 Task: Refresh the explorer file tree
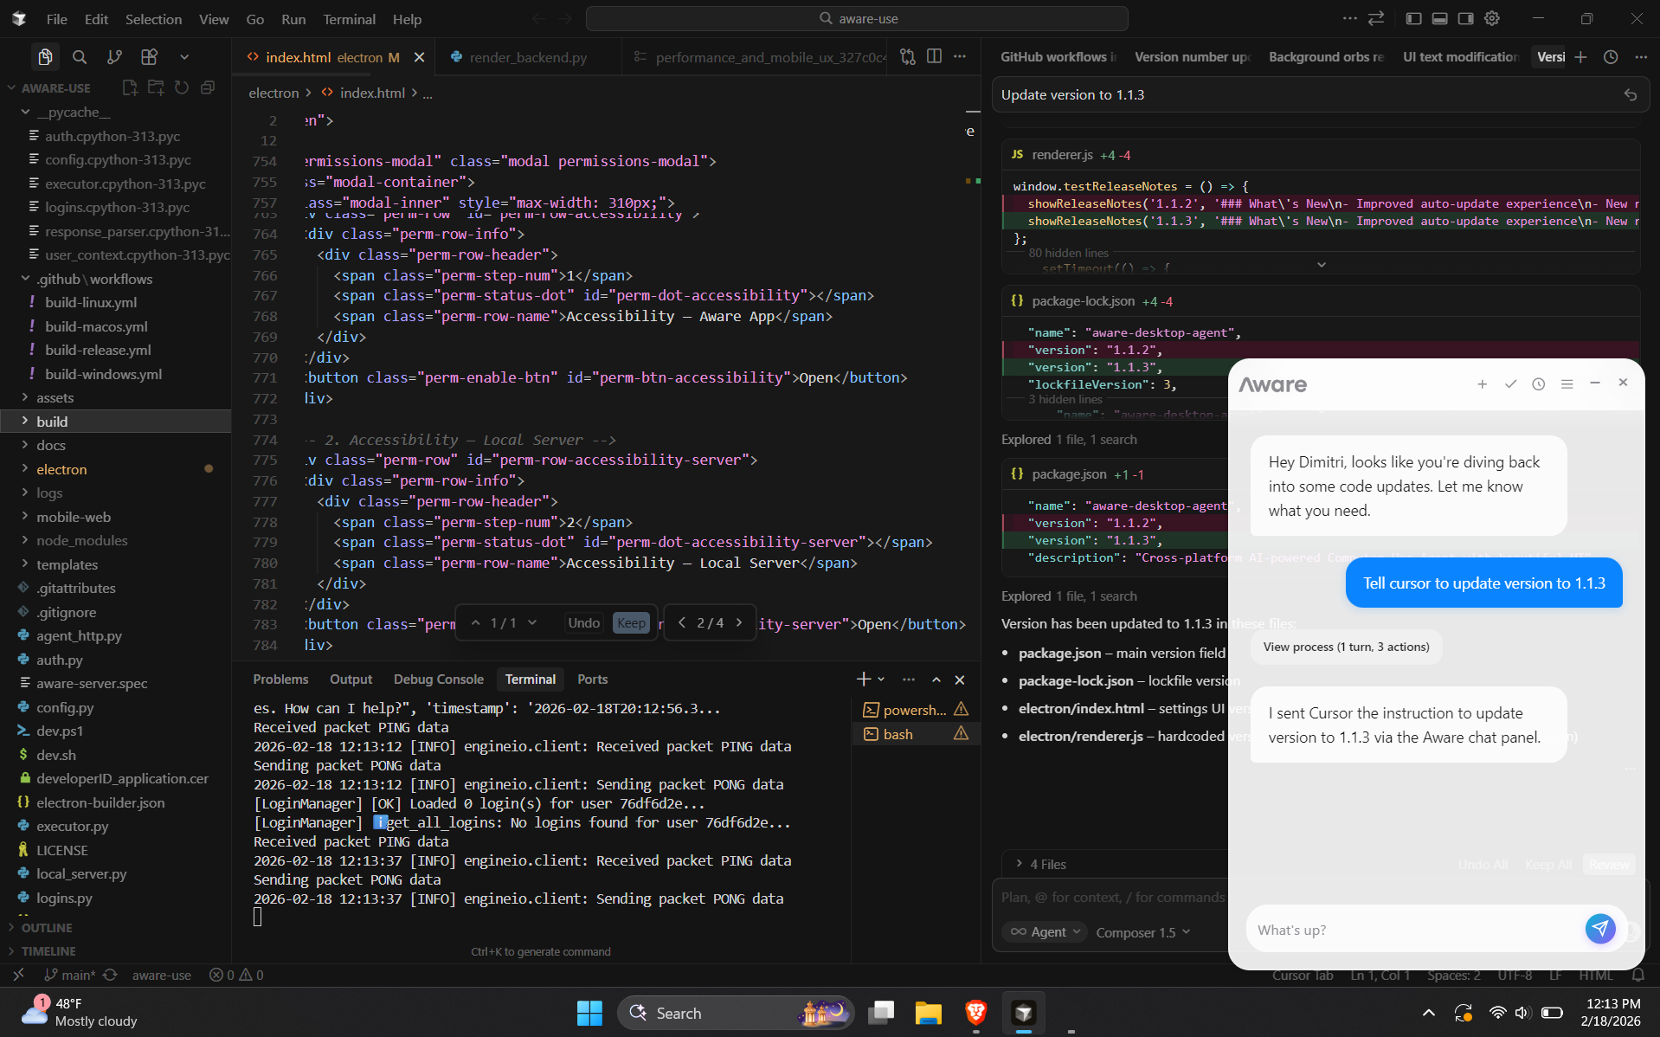(x=182, y=87)
